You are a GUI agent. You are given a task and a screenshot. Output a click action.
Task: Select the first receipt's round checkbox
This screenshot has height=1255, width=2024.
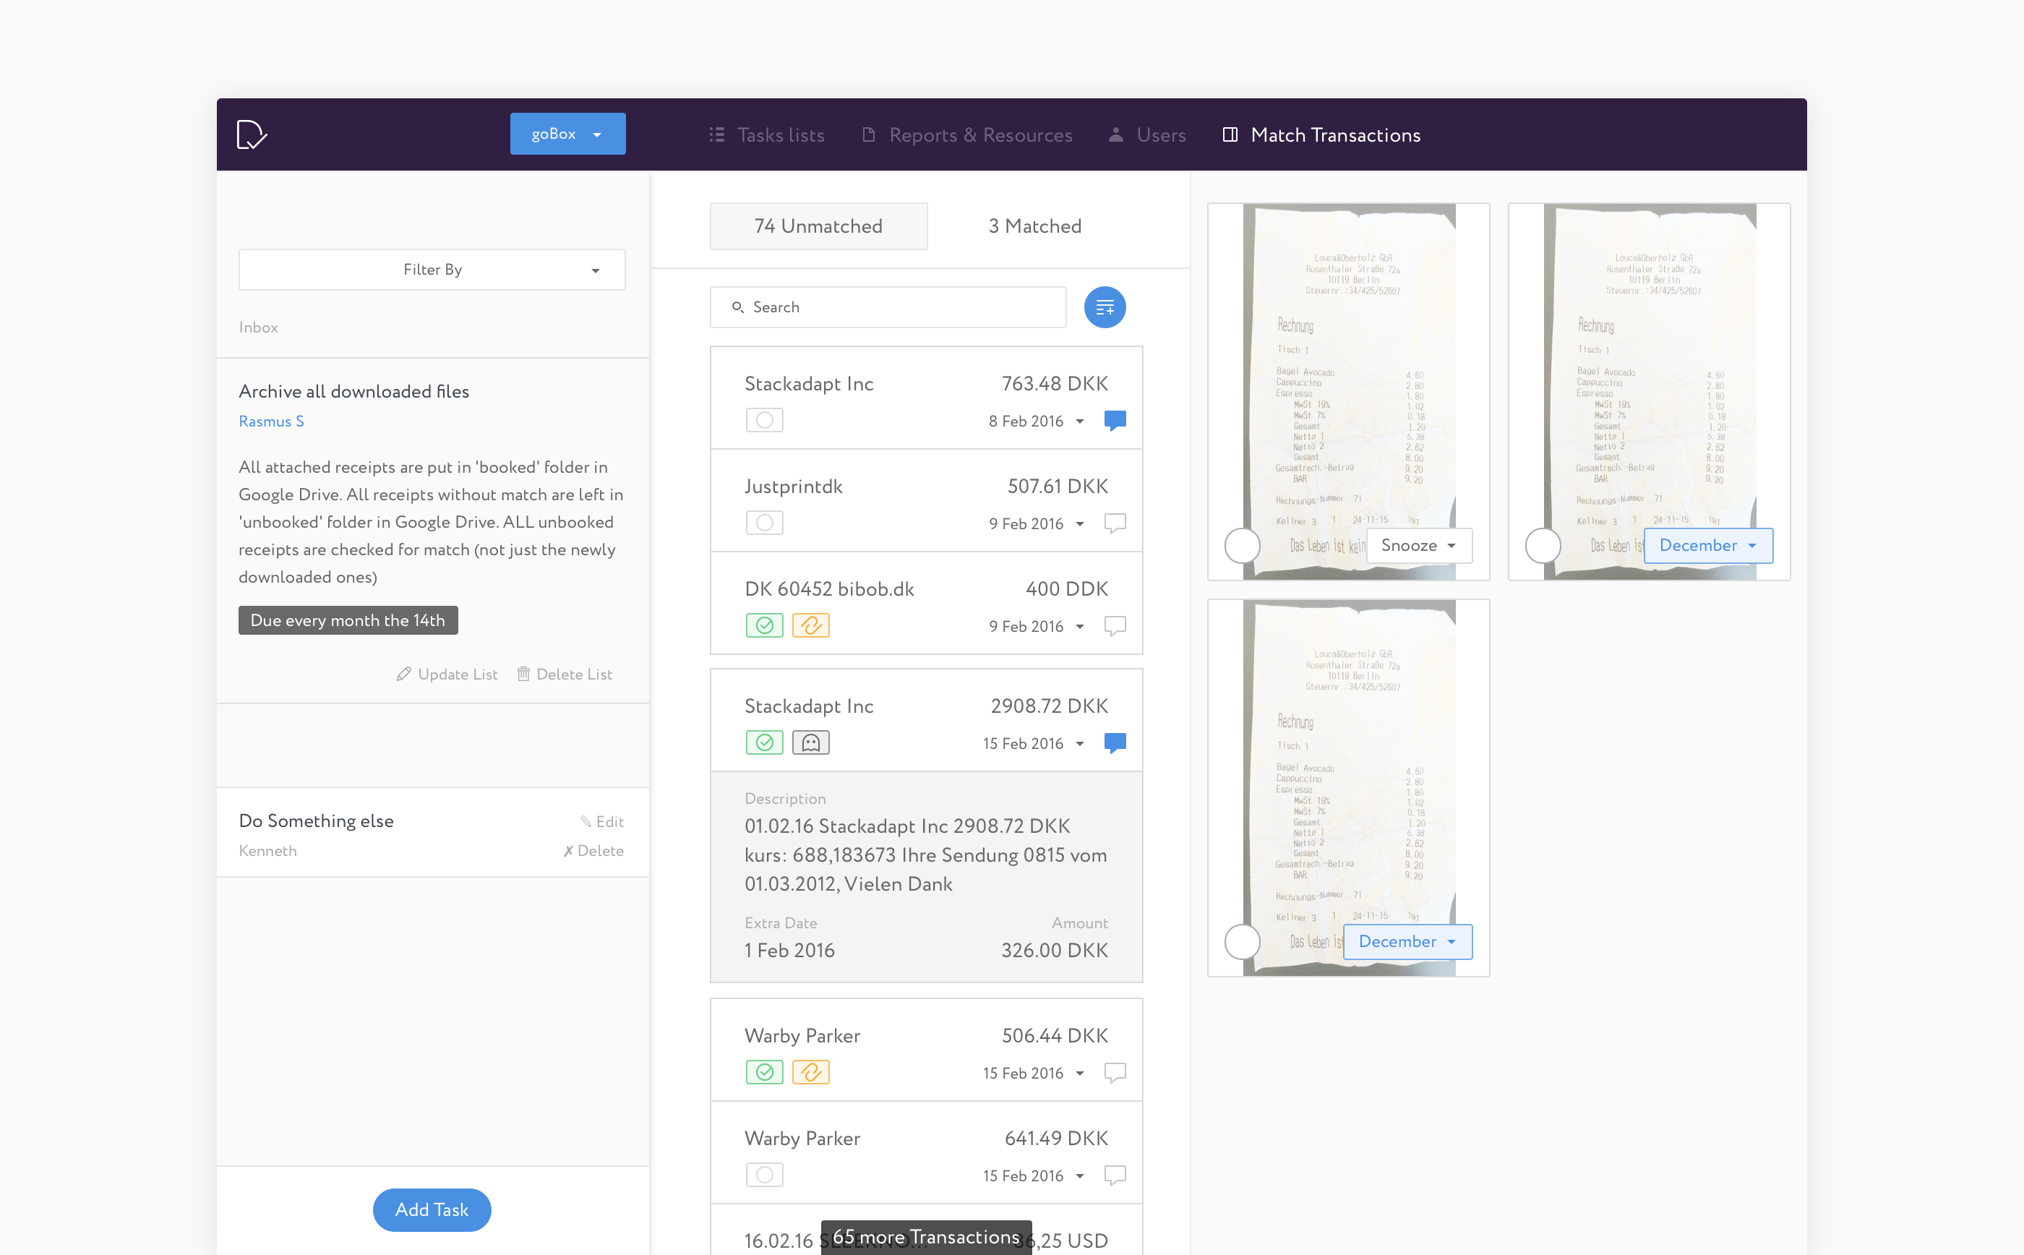coord(1241,545)
